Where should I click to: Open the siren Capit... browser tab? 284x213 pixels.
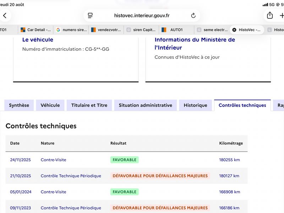[x=141, y=30]
